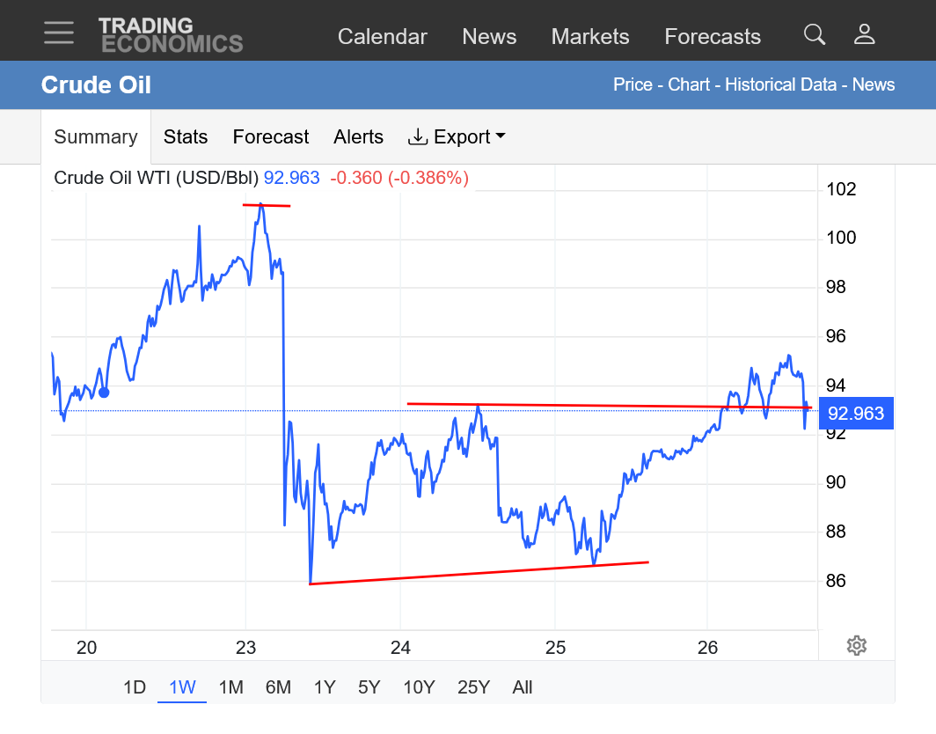Image resolution: width=936 pixels, height=734 pixels.
Task: Open the Markets menu item
Action: [590, 37]
